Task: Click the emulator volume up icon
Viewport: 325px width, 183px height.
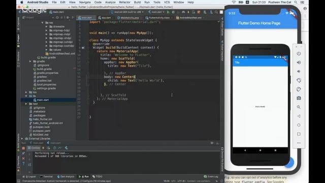Action: pos(299,63)
